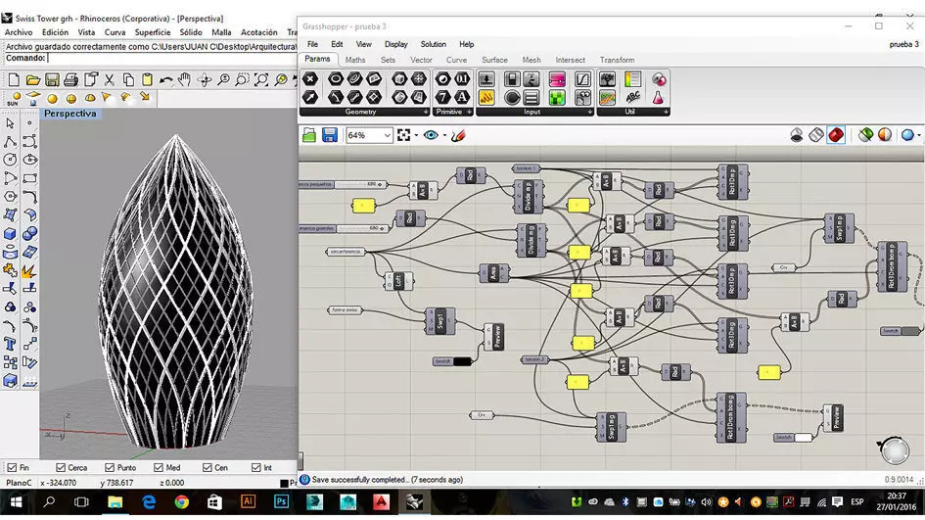Click the first 680 number slider
This screenshot has width=925, height=520.
343,184
